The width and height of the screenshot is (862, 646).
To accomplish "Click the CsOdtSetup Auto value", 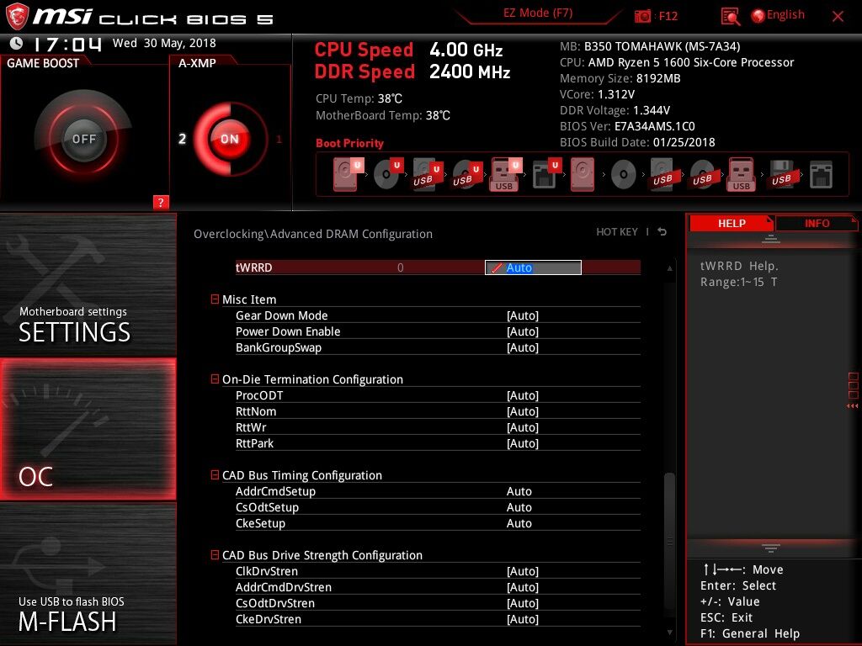I will tap(519, 507).
